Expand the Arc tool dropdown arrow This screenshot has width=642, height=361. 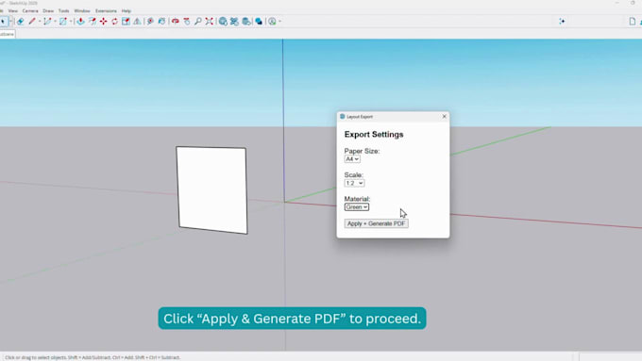coord(55,22)
